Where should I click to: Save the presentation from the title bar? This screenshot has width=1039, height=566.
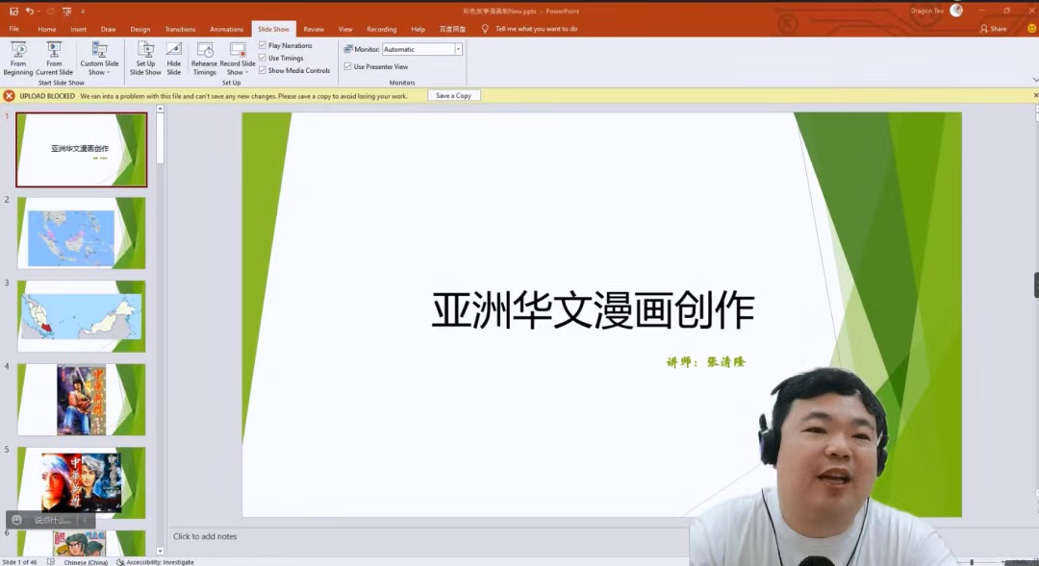click(x=13, y=12)
